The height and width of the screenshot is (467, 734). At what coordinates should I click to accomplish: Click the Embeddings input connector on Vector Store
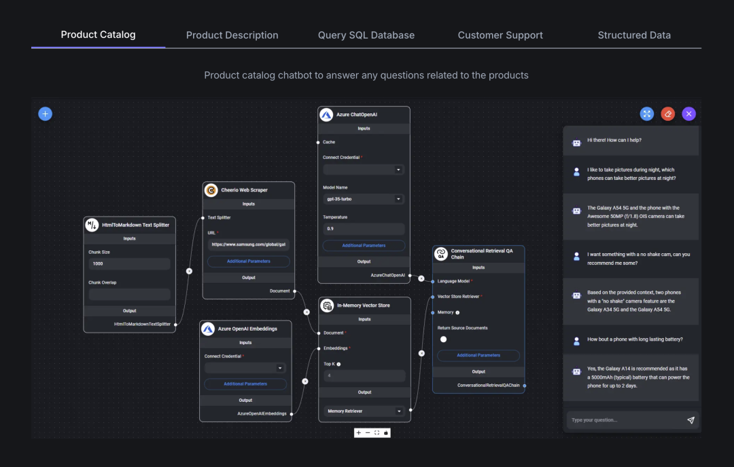click(319, 348)
